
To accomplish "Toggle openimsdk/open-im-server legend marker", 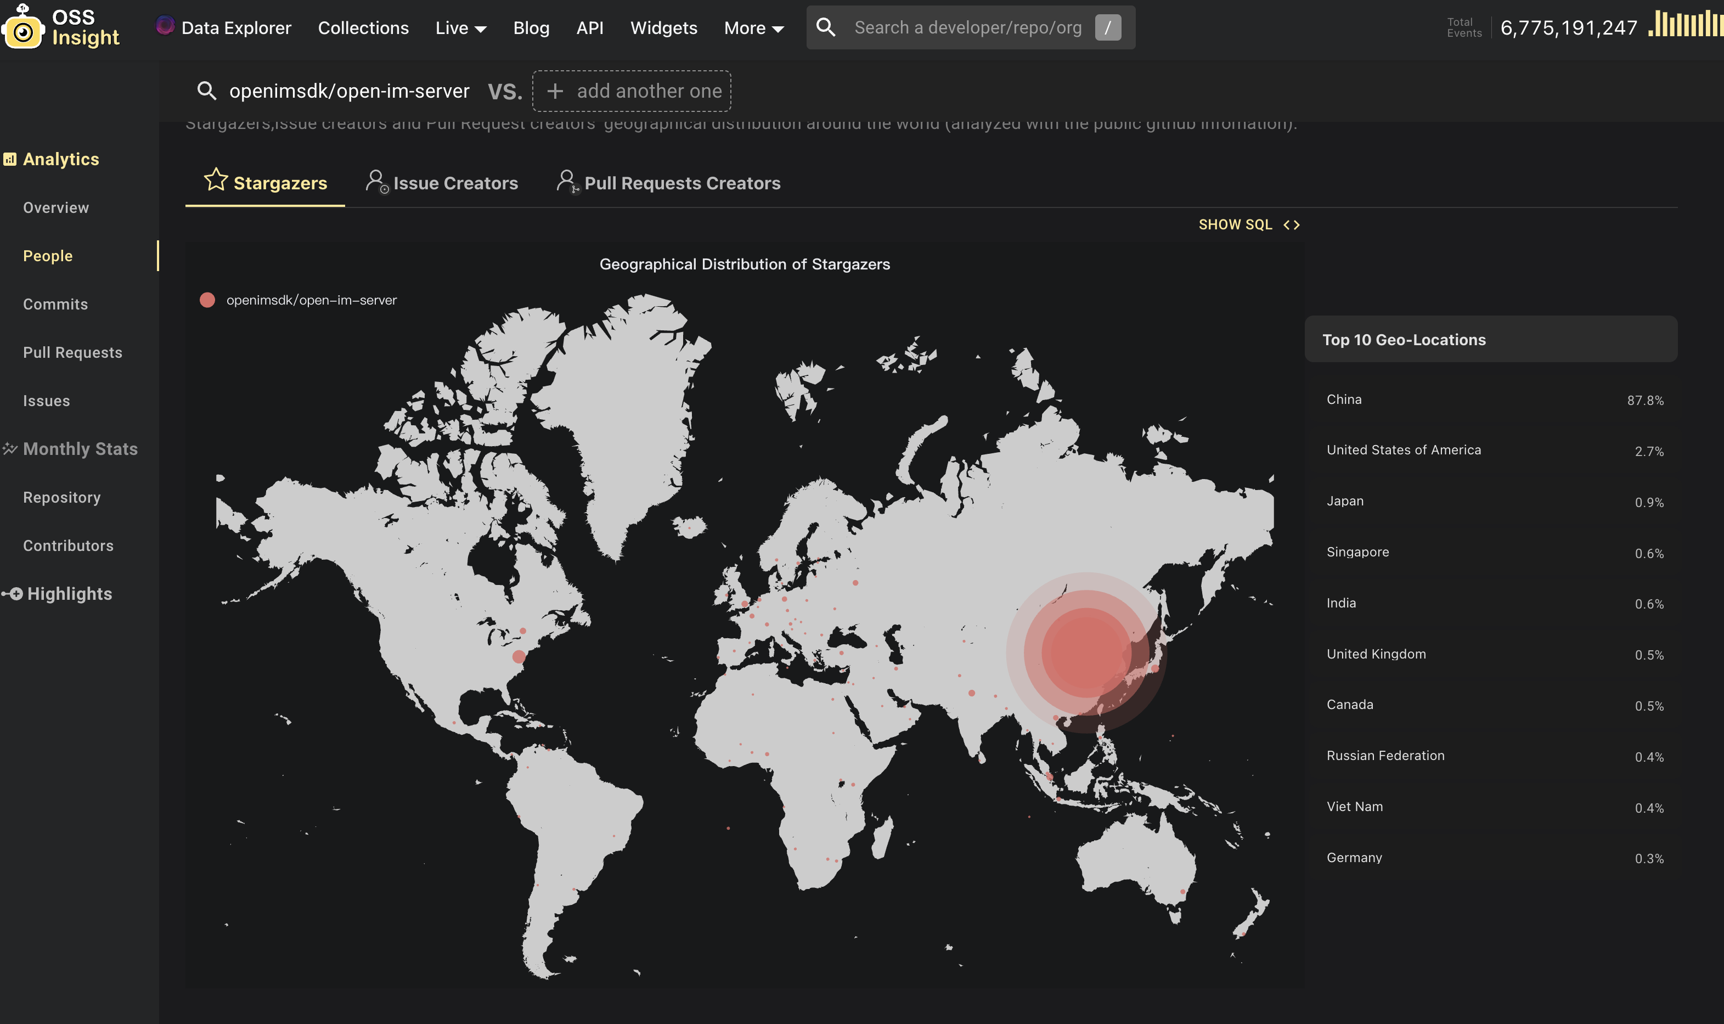I will (x=207, y=300).
